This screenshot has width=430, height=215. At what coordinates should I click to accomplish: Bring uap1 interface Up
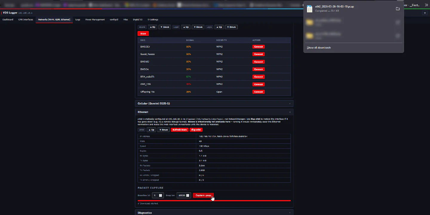click(x=219, y=27)
